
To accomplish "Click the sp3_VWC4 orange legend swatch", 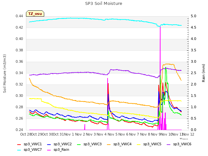I will 109,144.
